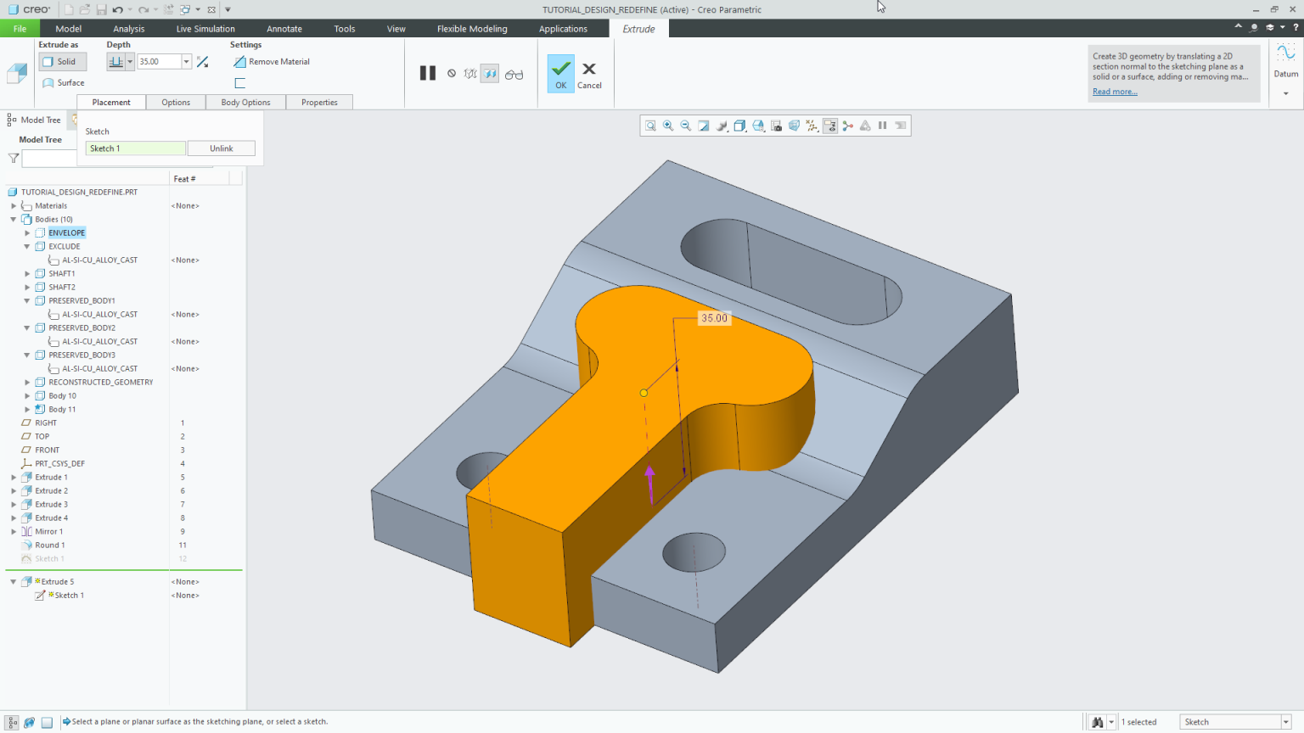Image resolution: width=1304 pixels, height=733 pixels.
Task: Expand Extrude 1 in the model tree
Action: point(14,477)
